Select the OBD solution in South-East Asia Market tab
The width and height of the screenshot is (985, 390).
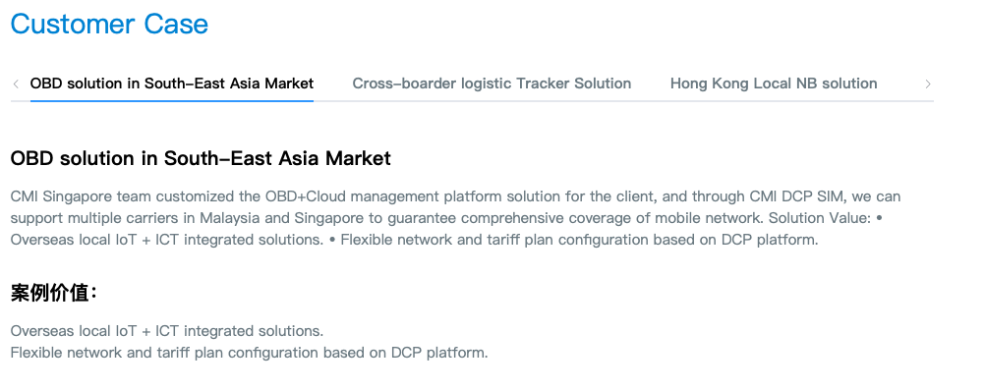click(x=171, y=84)
